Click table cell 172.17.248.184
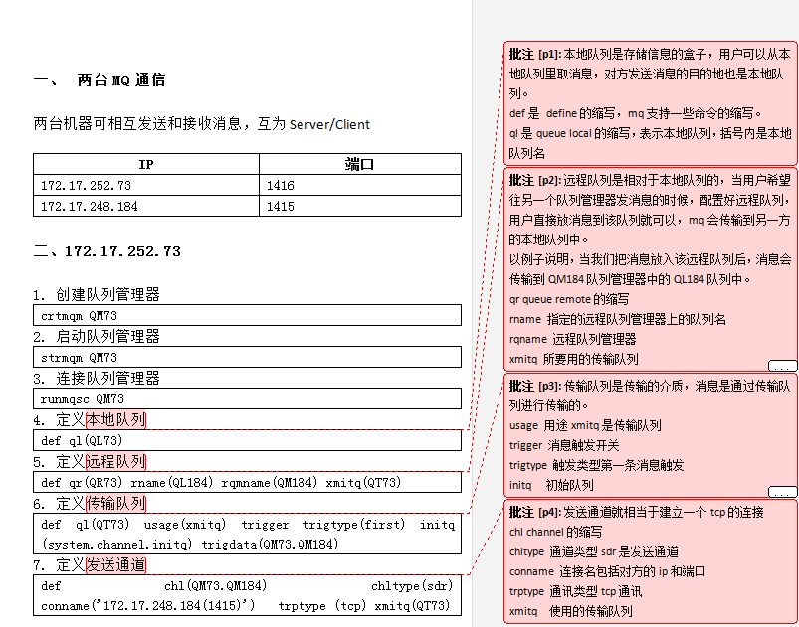This screenshot has width=799, height=627. pyautogui.click(x=146, y=206)
